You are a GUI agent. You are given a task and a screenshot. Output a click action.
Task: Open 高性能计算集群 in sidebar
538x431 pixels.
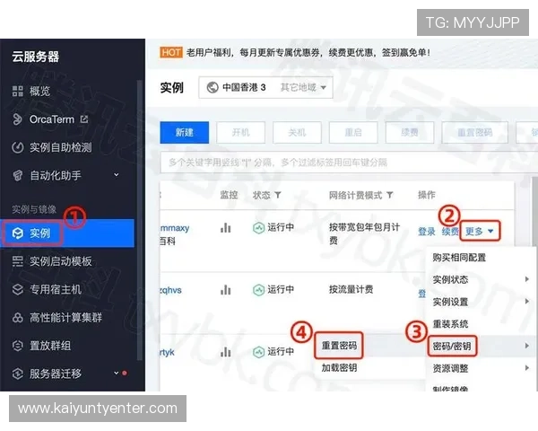67,317
